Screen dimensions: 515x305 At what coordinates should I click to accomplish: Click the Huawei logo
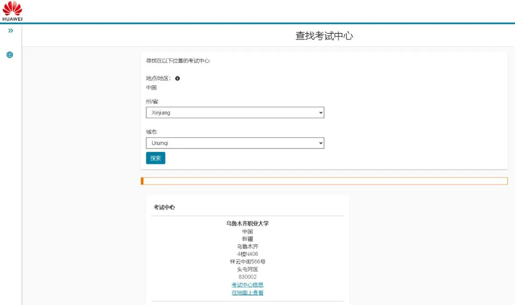coord(12,11)
